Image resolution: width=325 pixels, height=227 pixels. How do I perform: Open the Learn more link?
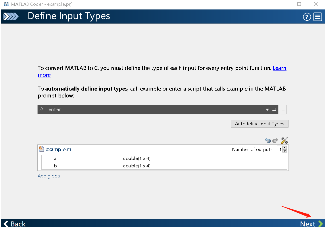(279, 68)
